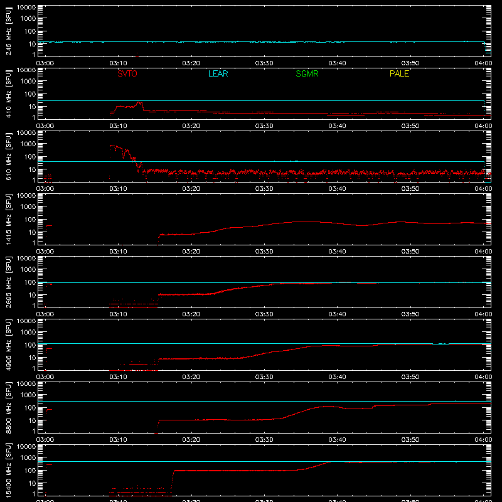Image resolution: width=502 pixels, height=502 pixels.
Task: Click 04:00 tick under the 8800 MHz panel
Action: (483, 440)
